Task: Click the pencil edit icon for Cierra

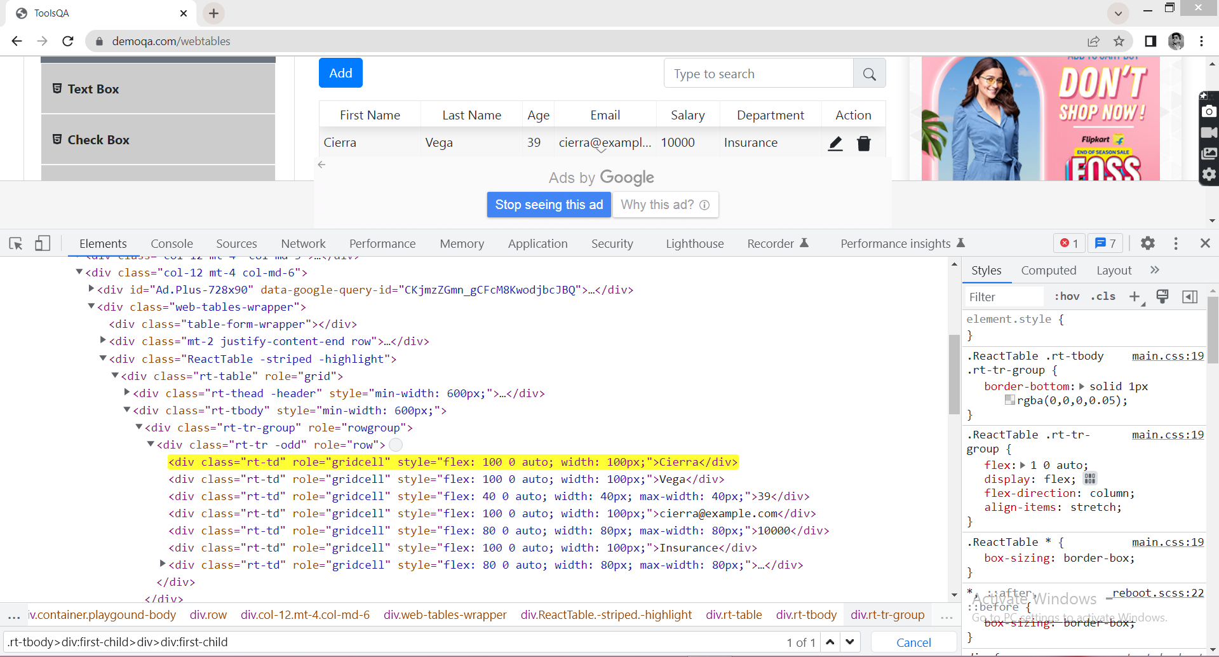Action: click(835, 144)
